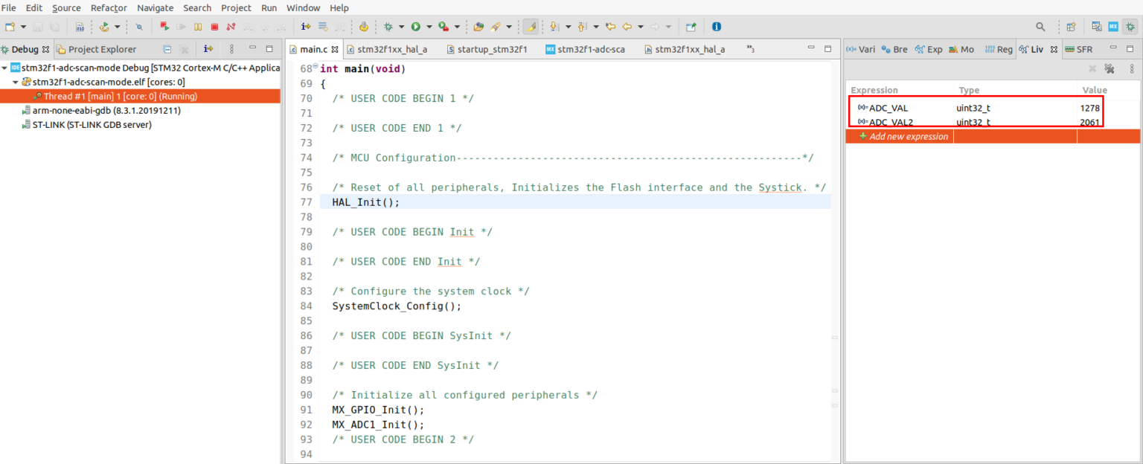Suspend the running debug session
The height and width of the screenshot is (464, 1143).
198,27
